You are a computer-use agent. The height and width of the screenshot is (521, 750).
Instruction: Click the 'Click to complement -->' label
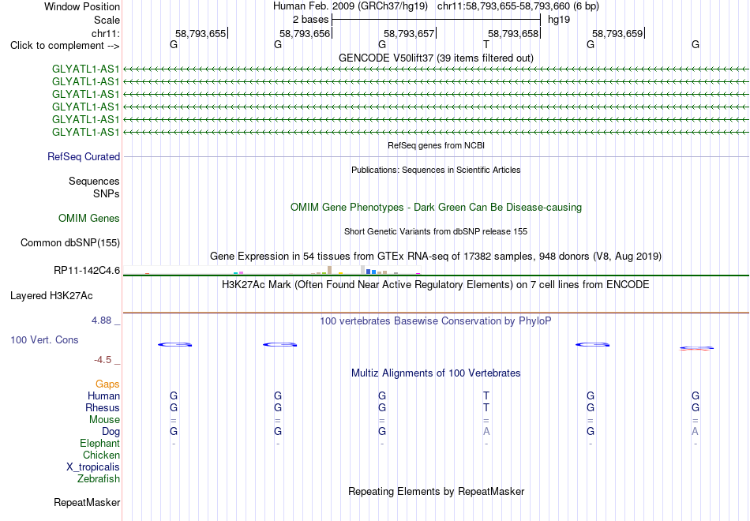65,46
